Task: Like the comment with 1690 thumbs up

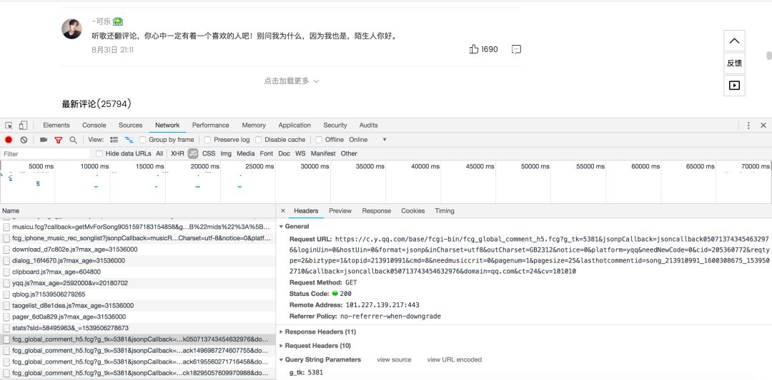Action: point(474,49)
